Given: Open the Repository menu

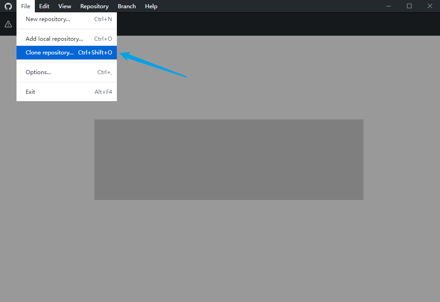Looking at the screenshot, I should click(94, 6).
